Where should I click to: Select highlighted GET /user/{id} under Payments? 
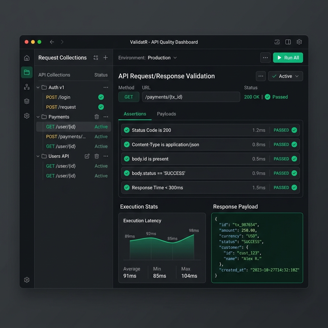pos(74,127)
